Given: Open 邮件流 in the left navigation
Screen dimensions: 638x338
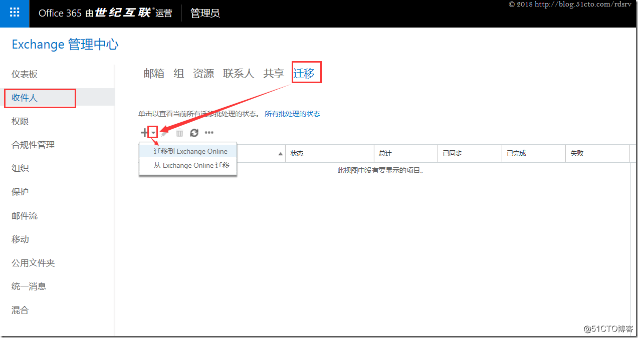Looking at the screenshot, I should coord(25,216).
